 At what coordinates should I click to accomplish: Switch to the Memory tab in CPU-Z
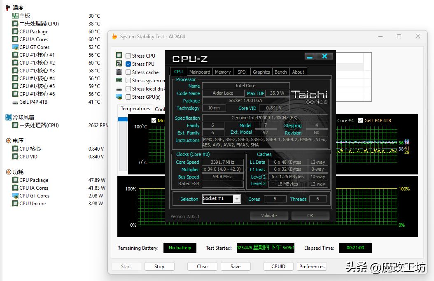click(x=223, y=72)
